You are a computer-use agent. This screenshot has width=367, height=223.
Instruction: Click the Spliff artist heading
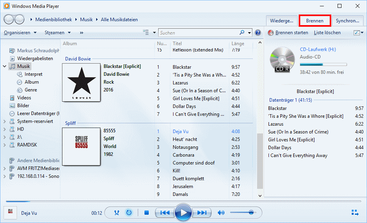(x=70, y=123)
